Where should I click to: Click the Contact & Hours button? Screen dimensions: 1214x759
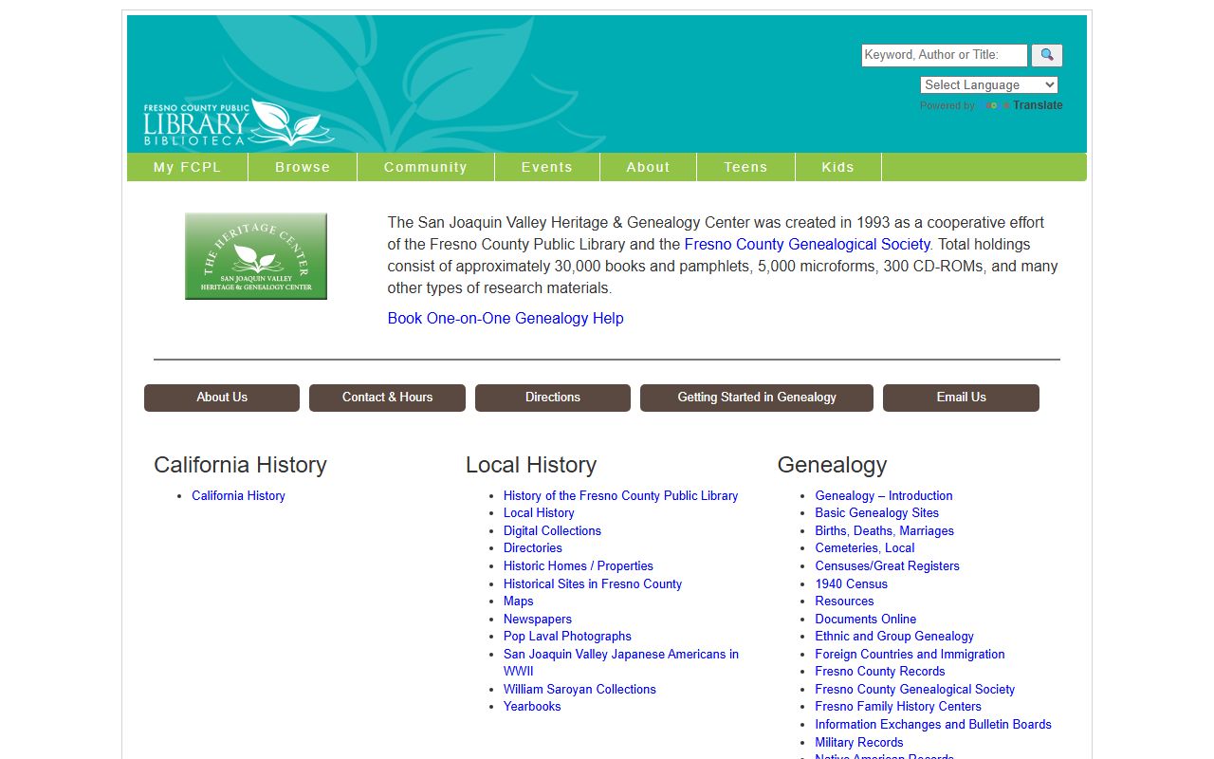387,398
